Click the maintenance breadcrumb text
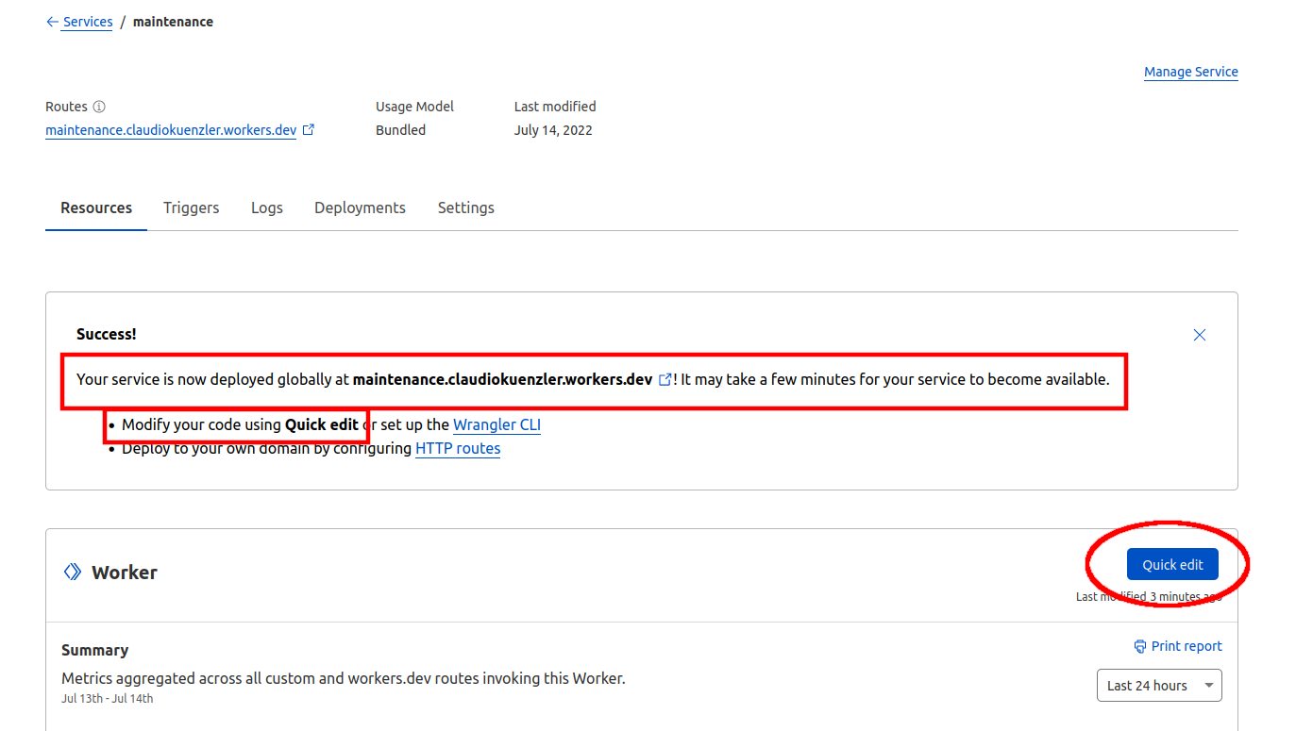This screenshot has width=1296, height=731. pyautogui.click(x=173, y=22)
